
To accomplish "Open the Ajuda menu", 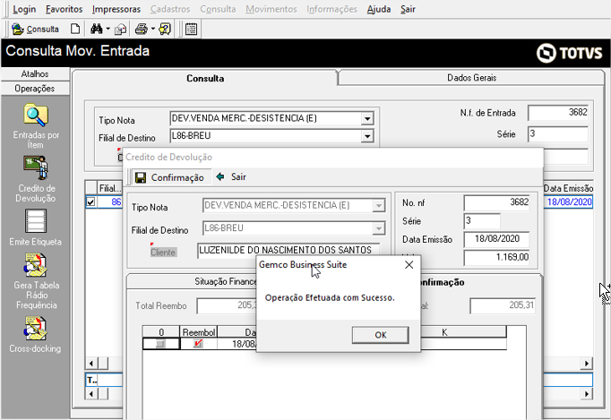I will pos(379,9).
